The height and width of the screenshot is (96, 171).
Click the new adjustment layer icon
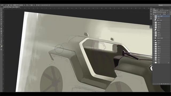163,84
